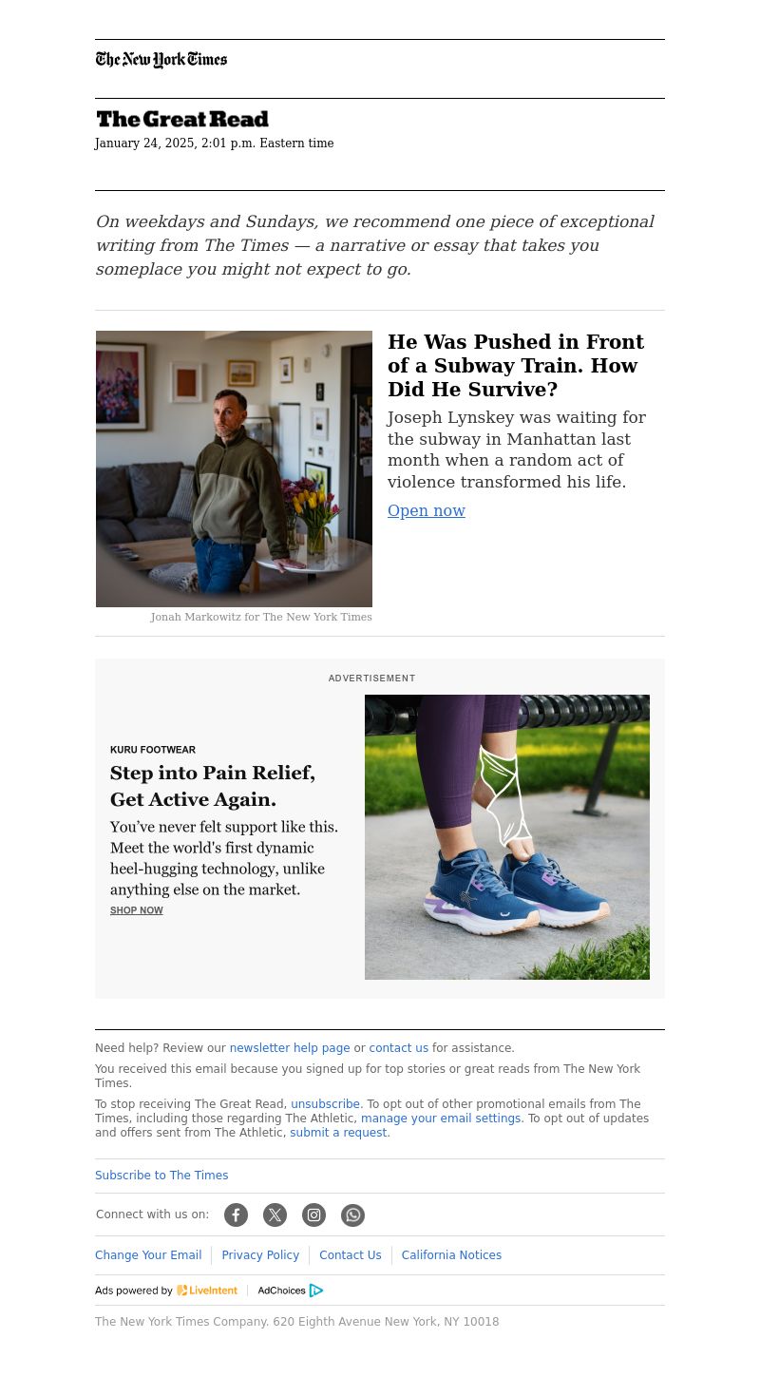Open the WhatsApp social icon
This screenshot has height=1377, width=760.
(352, 1214)
